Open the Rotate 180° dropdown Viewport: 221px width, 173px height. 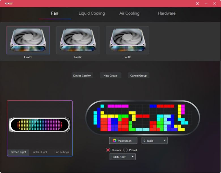pyautogui.click(x=122, y=157)
